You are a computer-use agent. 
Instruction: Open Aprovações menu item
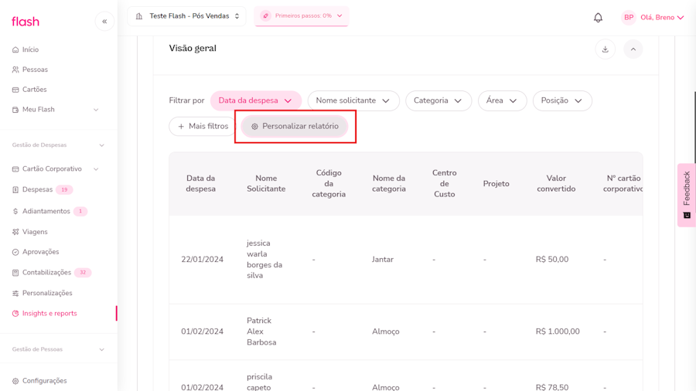pos(41,252)
